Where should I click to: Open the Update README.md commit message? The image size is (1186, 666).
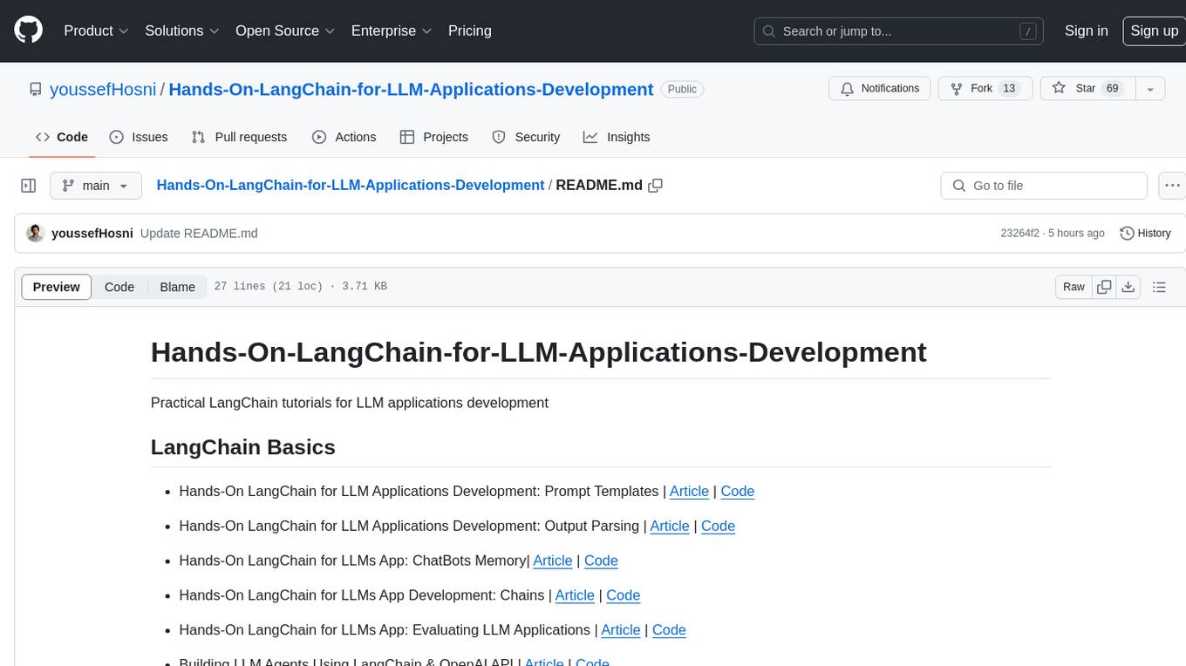(x=199, y=233)
